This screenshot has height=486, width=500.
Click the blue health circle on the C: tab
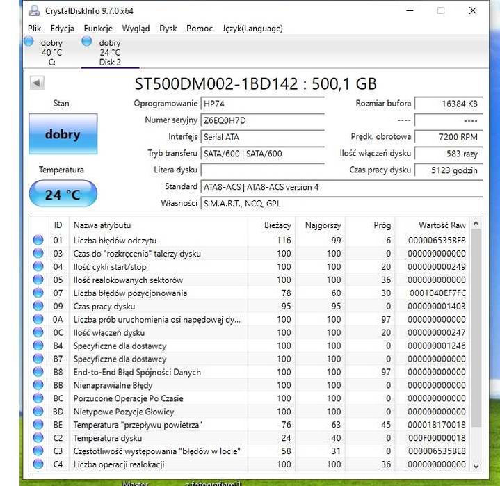[29, 41]
